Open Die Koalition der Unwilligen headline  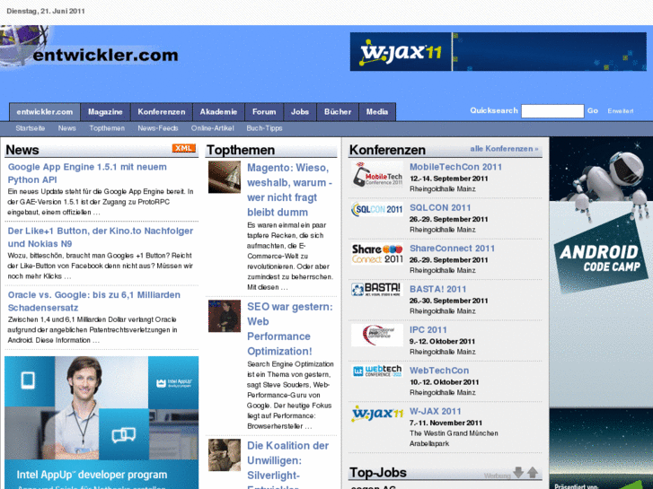coord(287,465)
